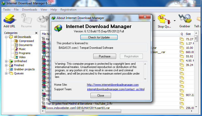Screen dimensions: 202x116
Task: Click the queue icon beside 907.22 size
Action: click(x=182, y=95)
